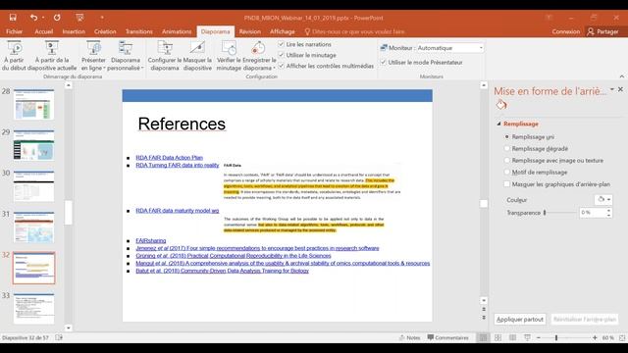Click the Partager button
The image size is (628, 353).
click(x=602, y=31)
